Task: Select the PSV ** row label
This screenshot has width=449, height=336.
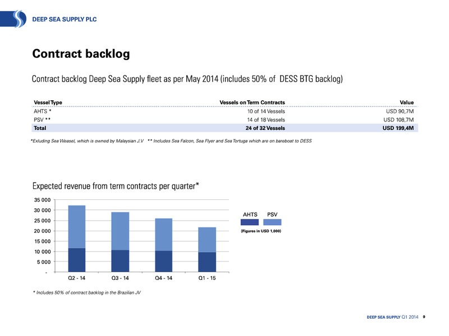Action: tap(42, 120)
